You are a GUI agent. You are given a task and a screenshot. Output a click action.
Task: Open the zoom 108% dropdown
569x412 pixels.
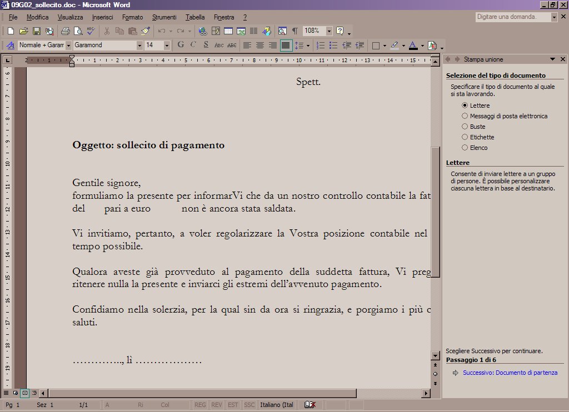pos(329,31)
